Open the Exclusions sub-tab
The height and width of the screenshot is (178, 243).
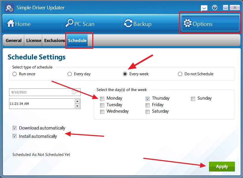pyautogui.click(x=55, y=40)
